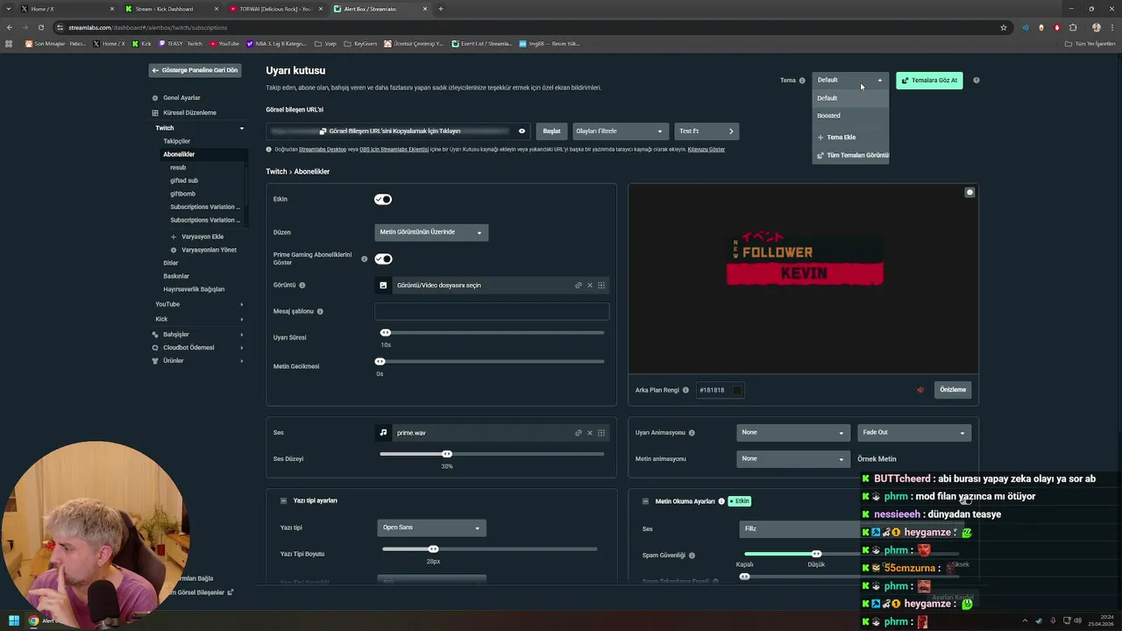
Task: Collapse the Metin Okuma Ayarları section
Action: [645, 501]
